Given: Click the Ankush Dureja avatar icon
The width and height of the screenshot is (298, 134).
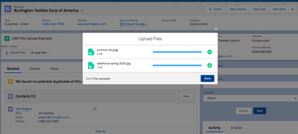Looking at the screenshot, I should coord(122,24).
